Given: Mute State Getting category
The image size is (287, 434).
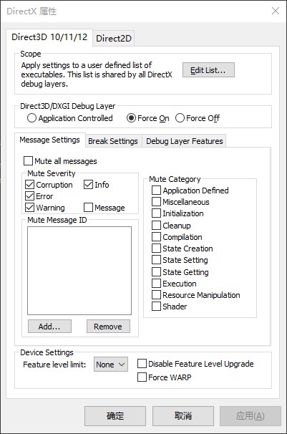Looking at the screenshot, I should pyautogui.click(x=180, y=272).
